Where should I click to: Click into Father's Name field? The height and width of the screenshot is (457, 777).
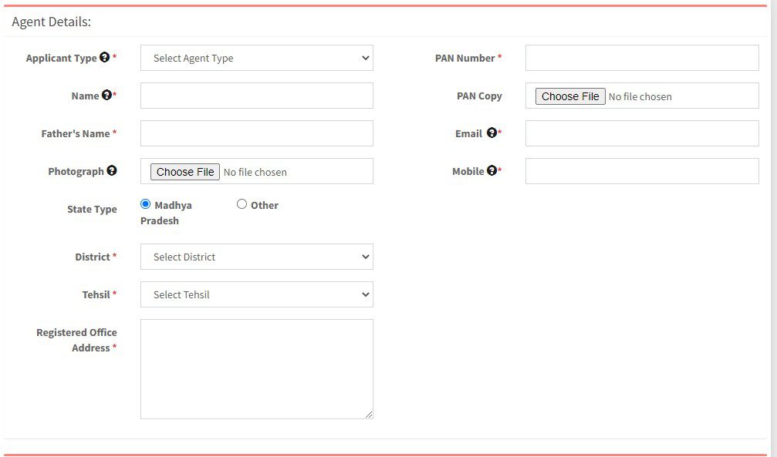256,133
